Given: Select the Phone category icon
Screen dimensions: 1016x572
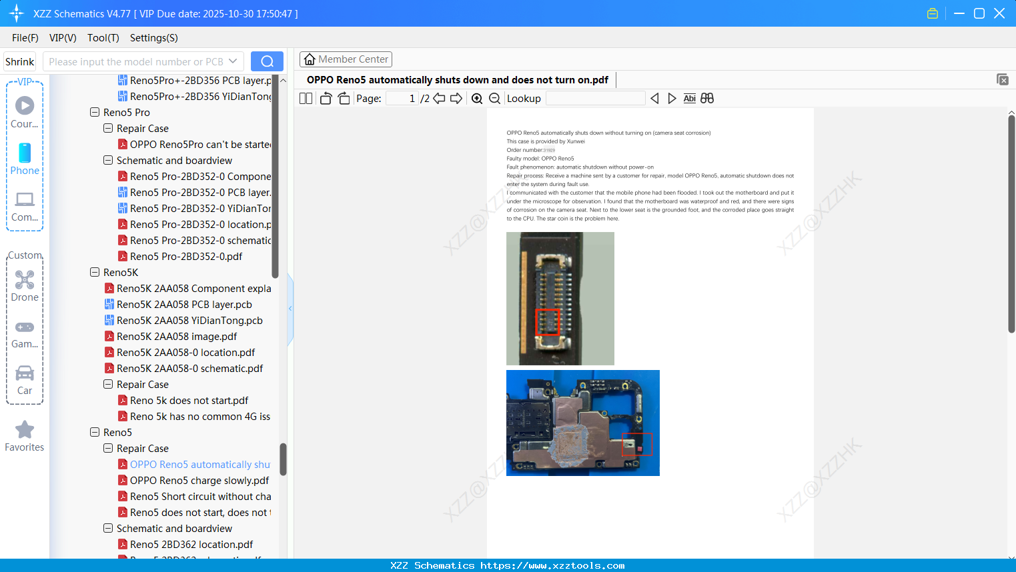Looking at the screenshot, I should [25, 159].
